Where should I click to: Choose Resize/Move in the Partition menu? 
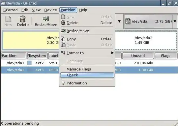[87, 31]
